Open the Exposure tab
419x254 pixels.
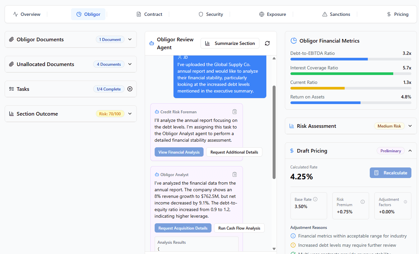[272, 14]
